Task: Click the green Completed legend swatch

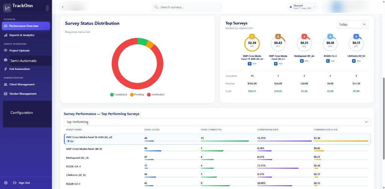Action: (112, 95)
